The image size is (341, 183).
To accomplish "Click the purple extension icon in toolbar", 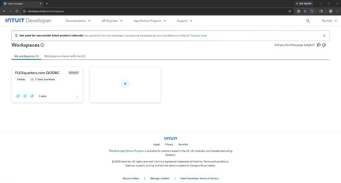I will [x=305, y=11].
